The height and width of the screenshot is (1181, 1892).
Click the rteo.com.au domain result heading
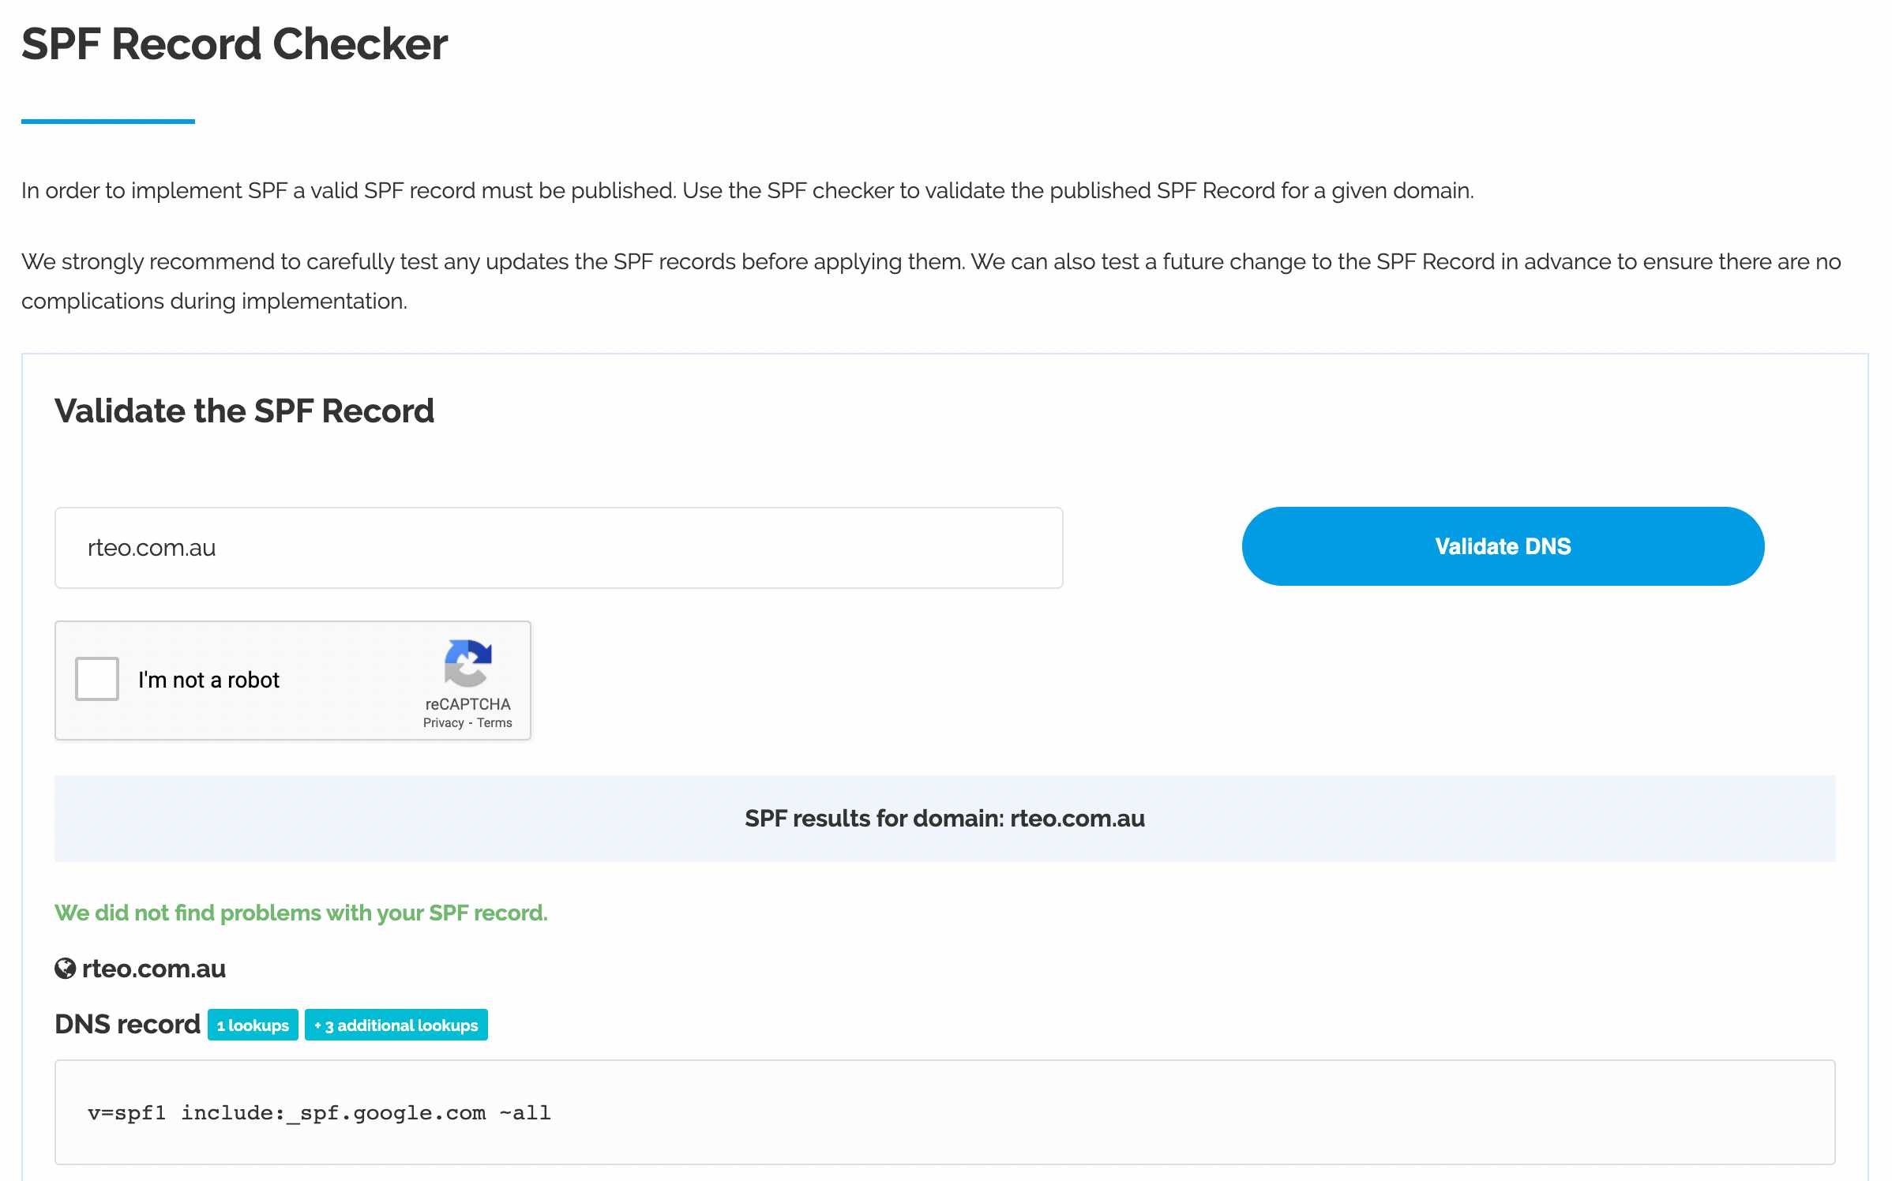154,969
